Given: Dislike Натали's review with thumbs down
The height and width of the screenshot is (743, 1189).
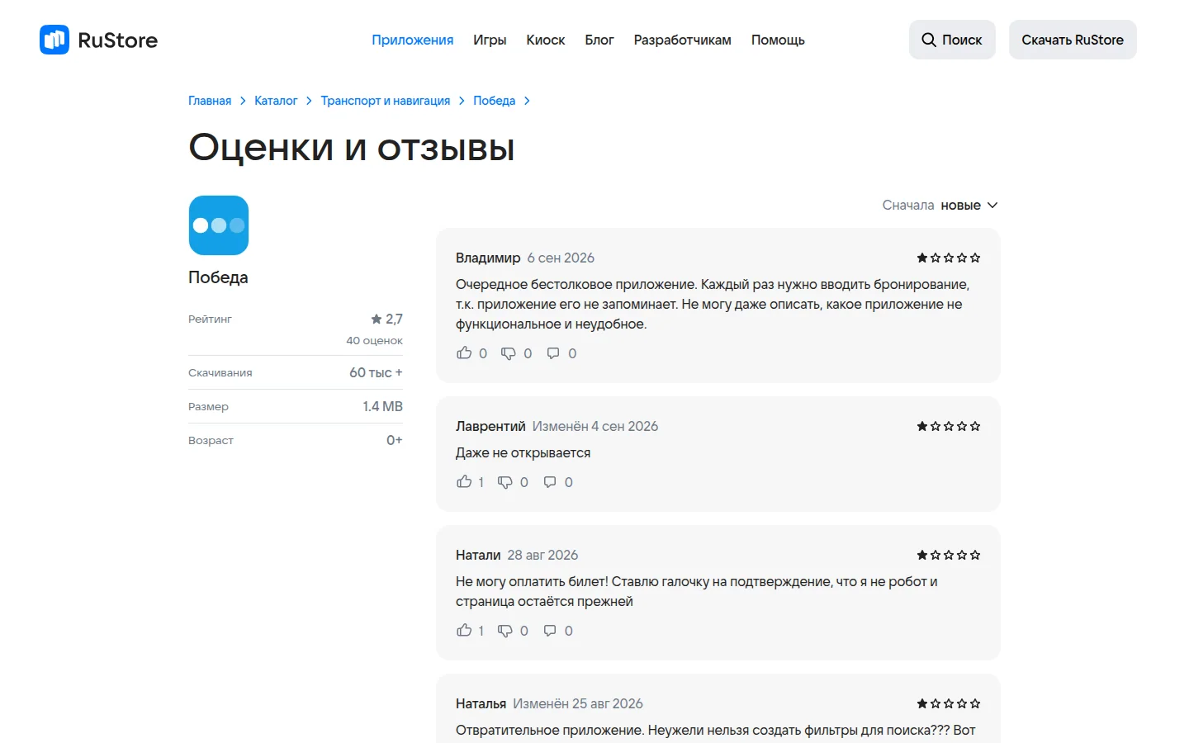Looking at the screenshot, I should click(505, 631).
